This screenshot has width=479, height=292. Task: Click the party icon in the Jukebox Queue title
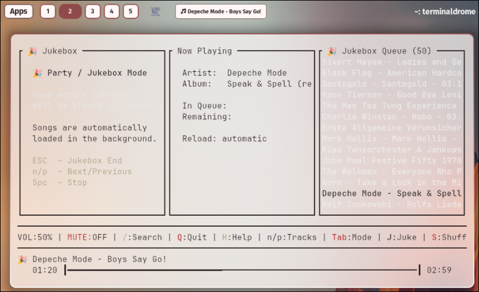(332, 51)
